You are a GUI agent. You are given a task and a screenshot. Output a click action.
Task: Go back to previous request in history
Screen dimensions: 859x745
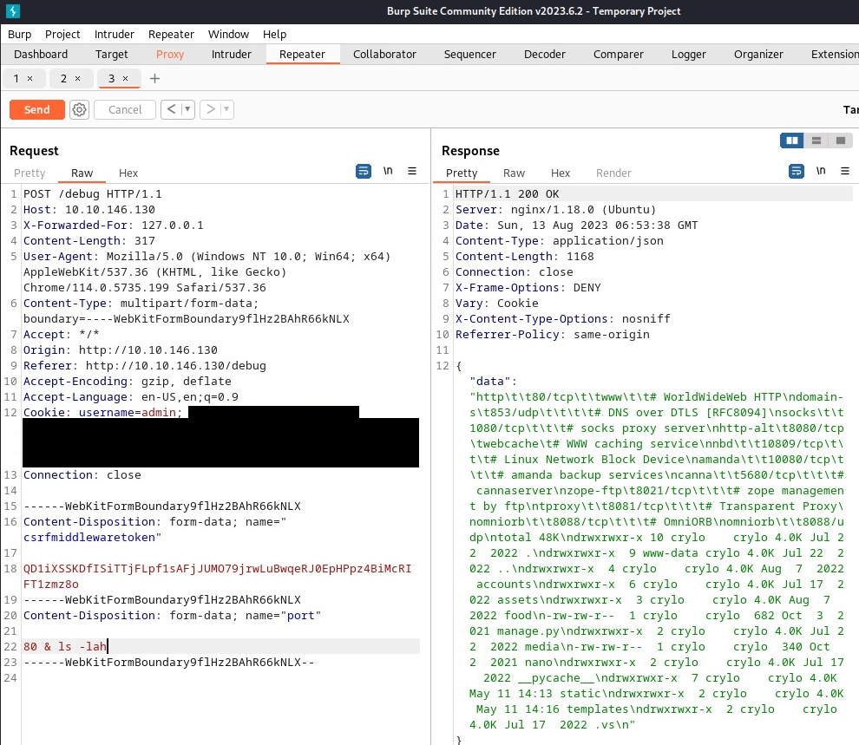pyautogui.click(x=172, y=109)
